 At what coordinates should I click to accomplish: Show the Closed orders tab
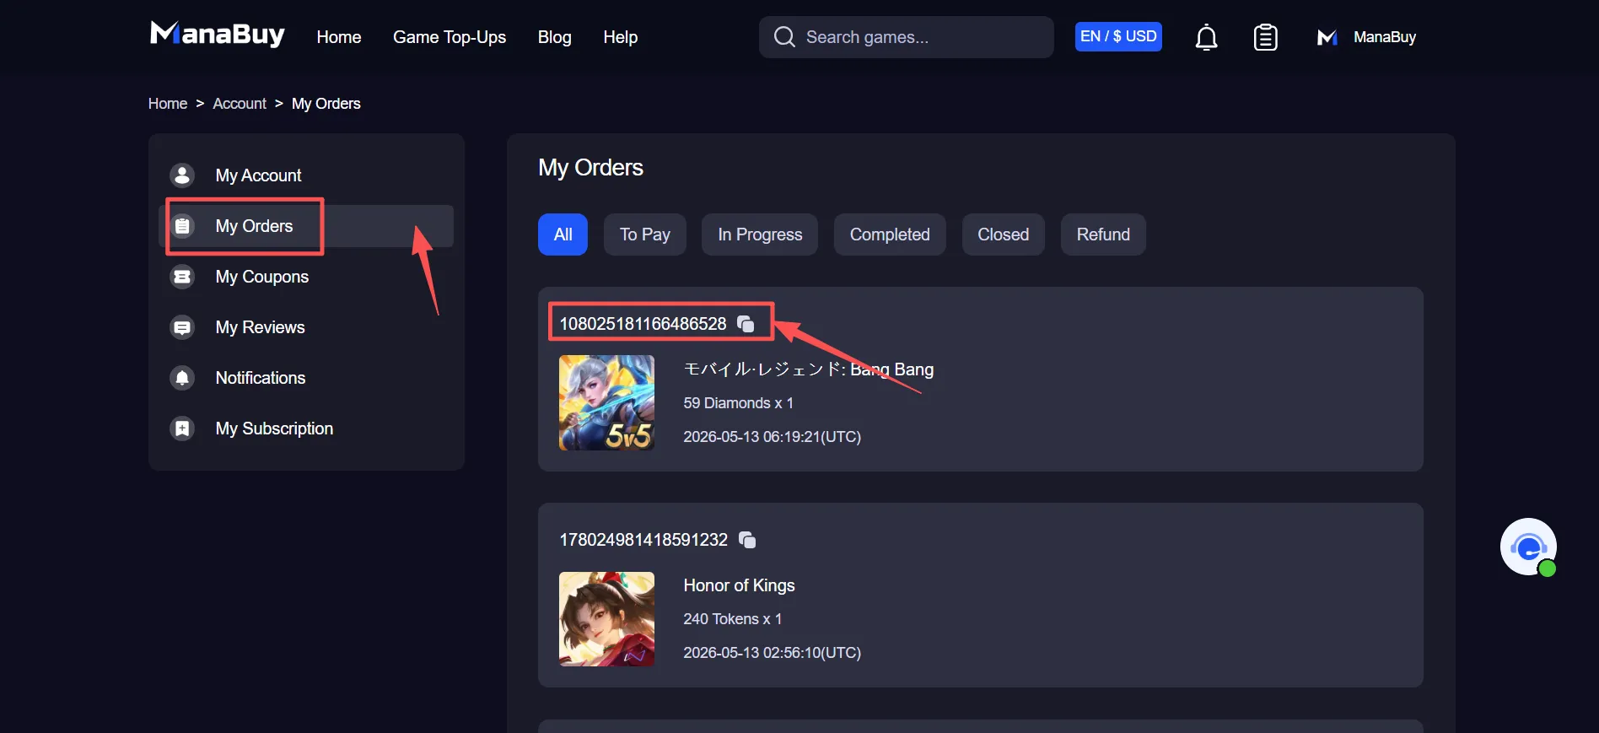pyautogui.click(x=1004, y=234)
